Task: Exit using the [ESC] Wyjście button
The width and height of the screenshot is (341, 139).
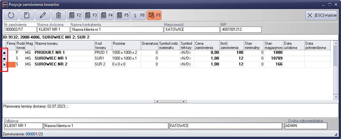Action: pyautogui.click(x=322, y=15)
